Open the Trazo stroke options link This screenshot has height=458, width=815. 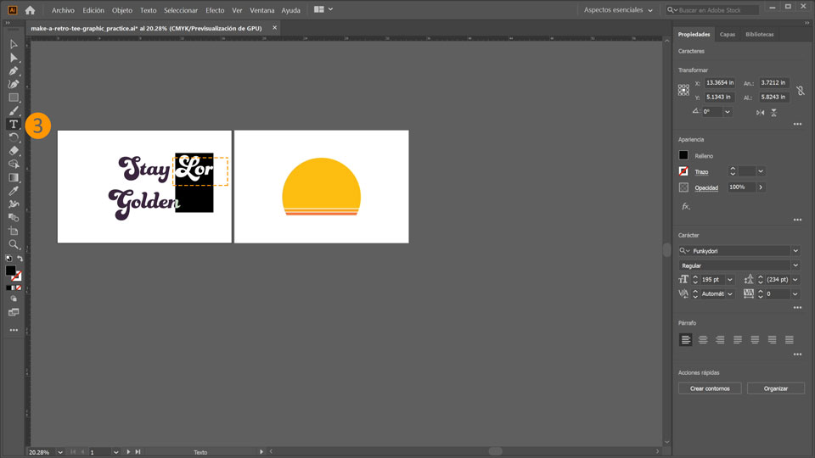coord(701,172)
